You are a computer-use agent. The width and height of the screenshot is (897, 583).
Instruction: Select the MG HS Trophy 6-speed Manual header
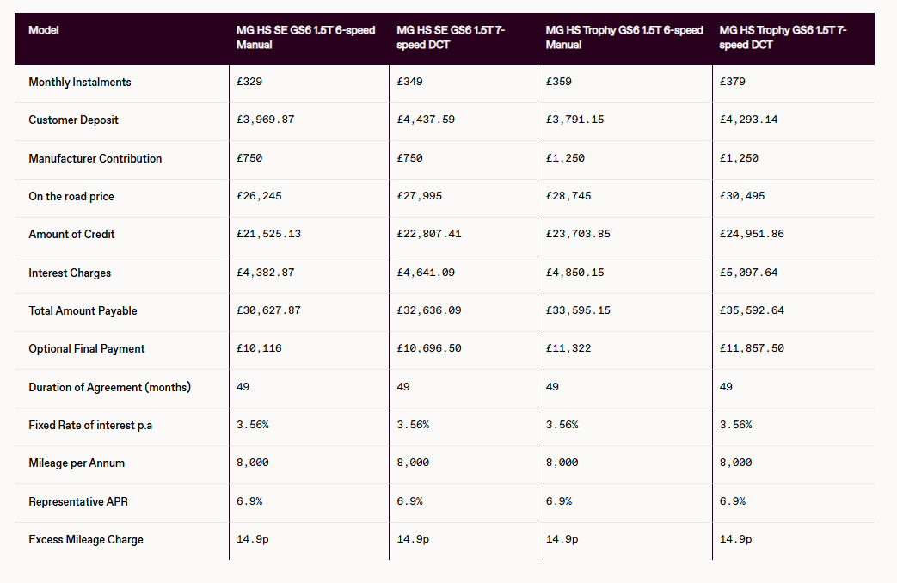[x=624, y=37]
